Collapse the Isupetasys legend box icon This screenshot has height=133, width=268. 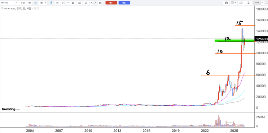(2, 8)
